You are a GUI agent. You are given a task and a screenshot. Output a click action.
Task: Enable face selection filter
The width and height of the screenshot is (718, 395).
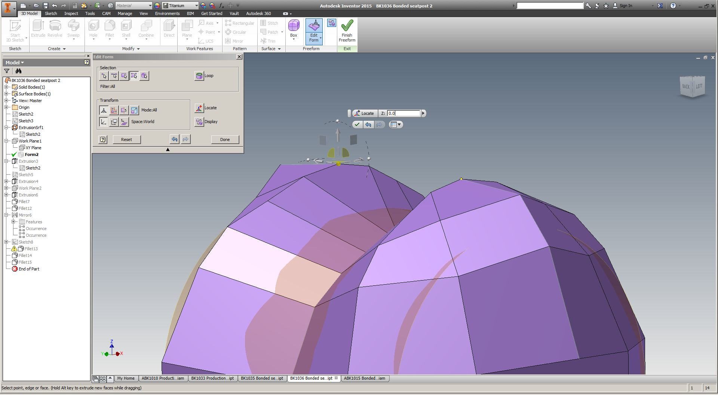coord(124,76)
